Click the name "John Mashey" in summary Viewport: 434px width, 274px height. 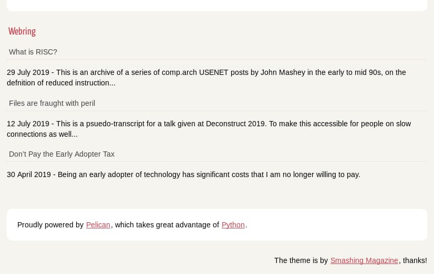(x=283, y=72)
